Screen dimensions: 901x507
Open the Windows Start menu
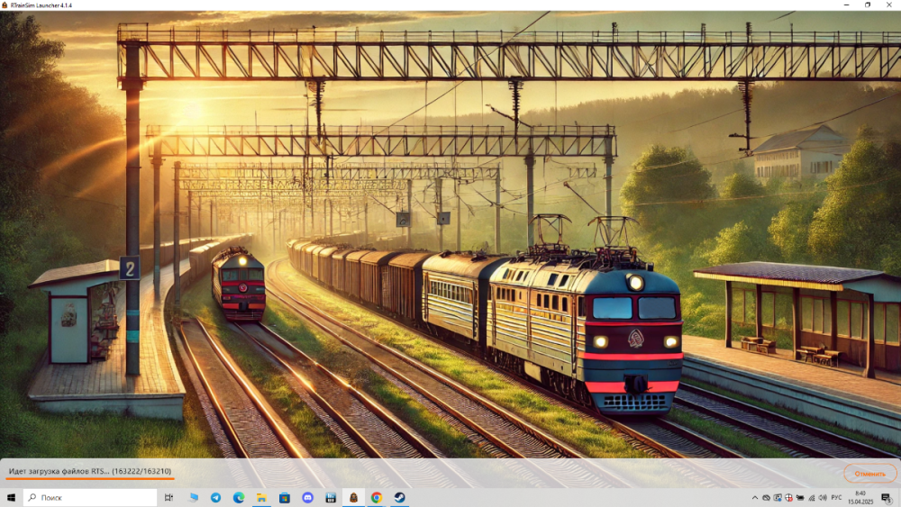click(12, 497)
